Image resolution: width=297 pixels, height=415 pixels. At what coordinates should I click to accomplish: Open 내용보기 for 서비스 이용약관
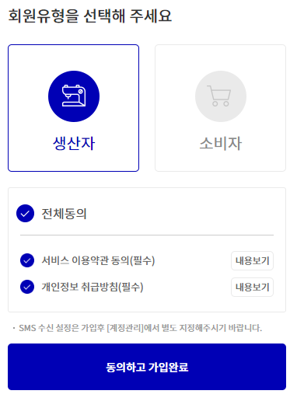point(252,260)
